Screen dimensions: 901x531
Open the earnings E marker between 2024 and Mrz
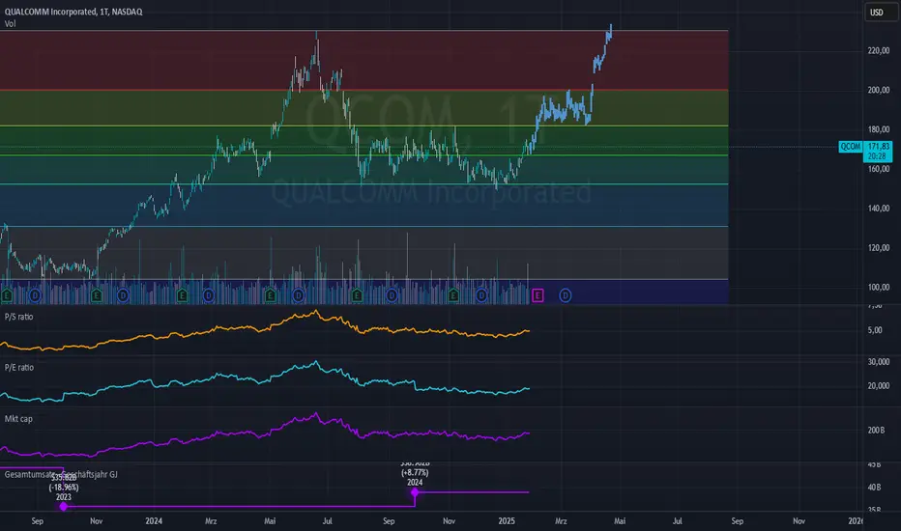(x=182, y=295)
